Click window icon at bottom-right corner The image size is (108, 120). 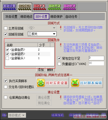click(103, 115)
